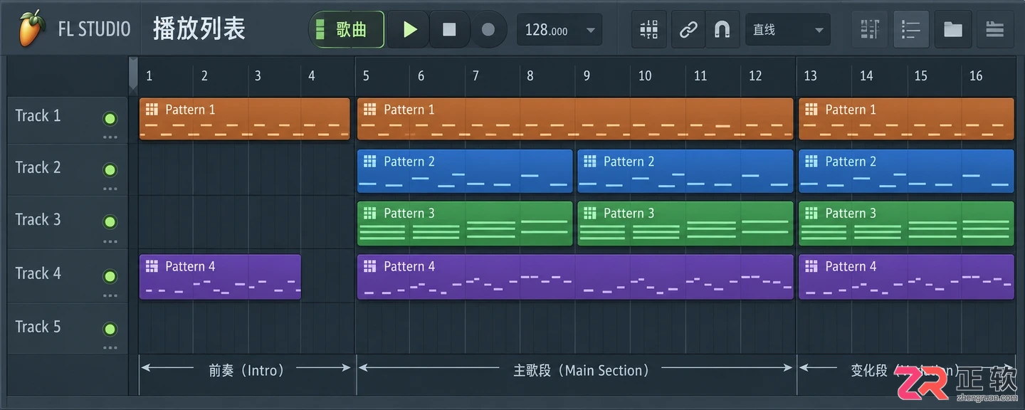Image resolution: width=1025 pixels, height=410 pixels.
Task: Mute Track 5 with green dot
Action: pos(110,330)
